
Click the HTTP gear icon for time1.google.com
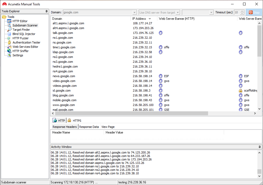161,47
